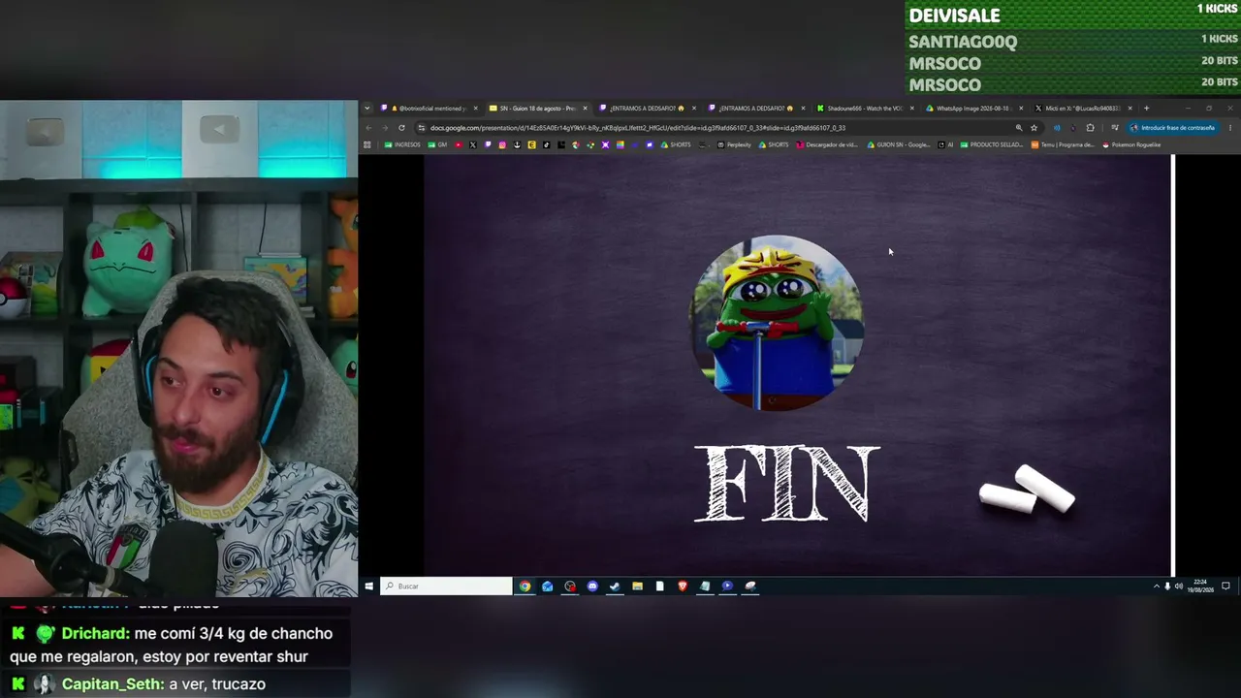Open the Perplexity bookmark

click(x=734, y=144)
